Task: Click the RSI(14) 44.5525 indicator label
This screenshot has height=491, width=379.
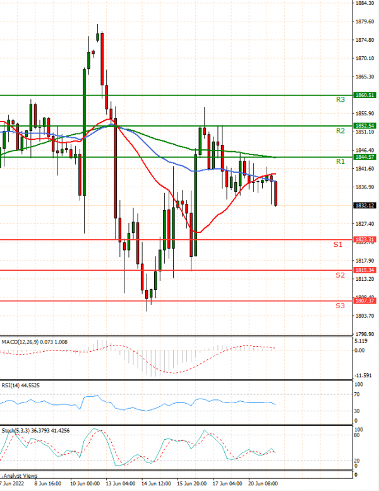Action: point(21,385)
